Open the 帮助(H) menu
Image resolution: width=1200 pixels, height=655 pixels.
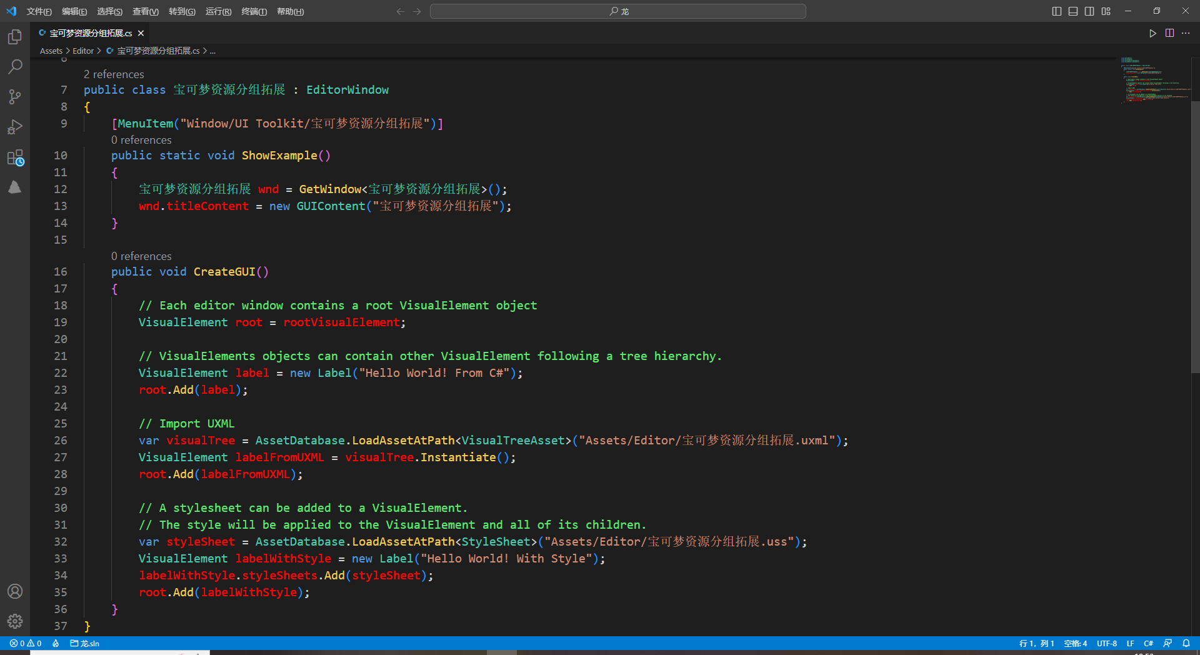pyautogui.click(x=290, y=11)
